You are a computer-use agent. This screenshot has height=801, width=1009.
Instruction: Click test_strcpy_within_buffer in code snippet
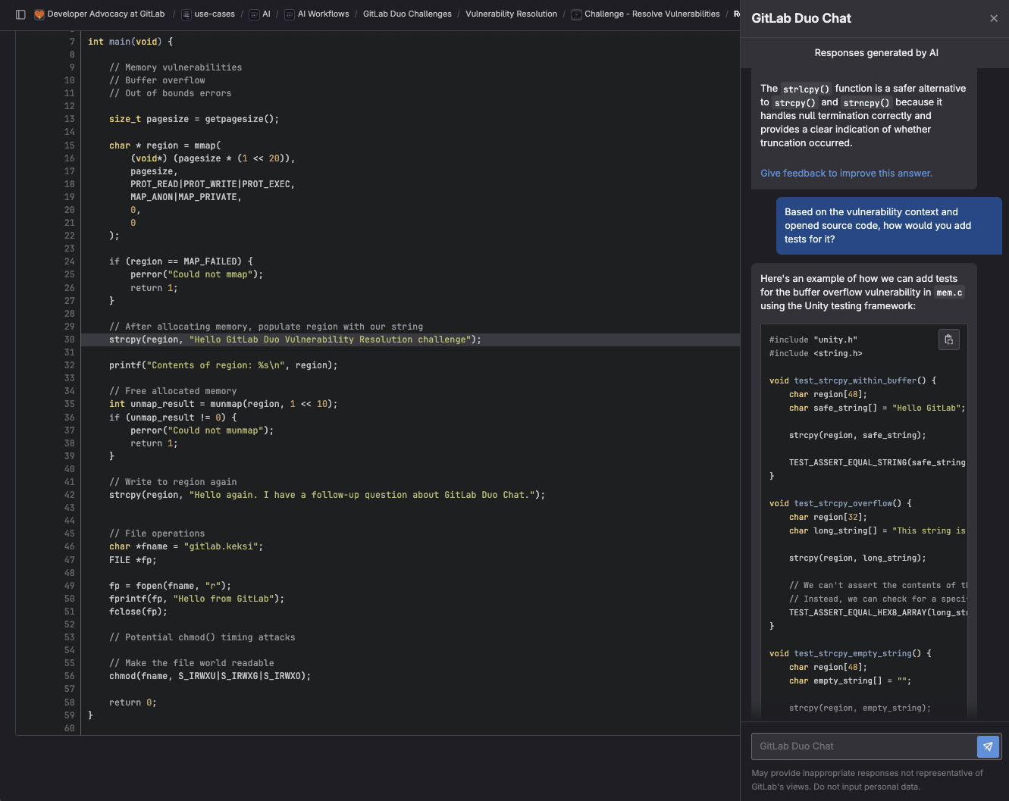click(x=855, y=380)
